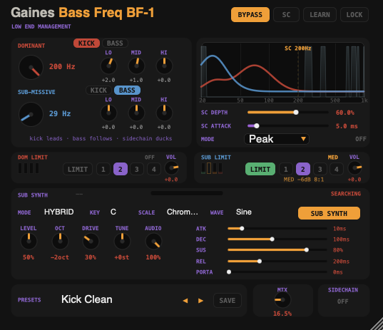
Task: Open the Sub Synth HYBRID mode dropdown
Action: (x=59, y=212)
